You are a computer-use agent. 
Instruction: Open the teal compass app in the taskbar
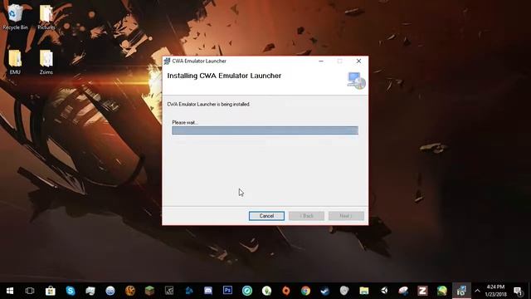247,291
